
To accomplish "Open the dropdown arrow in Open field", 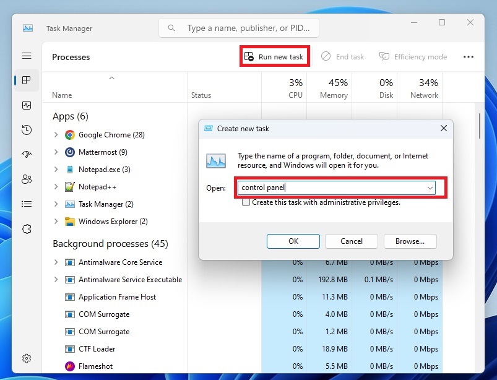I will pos(430,188).
